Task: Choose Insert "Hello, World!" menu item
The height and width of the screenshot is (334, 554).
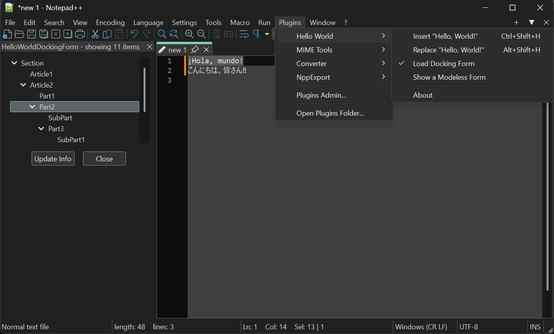Action: [472, 36]
